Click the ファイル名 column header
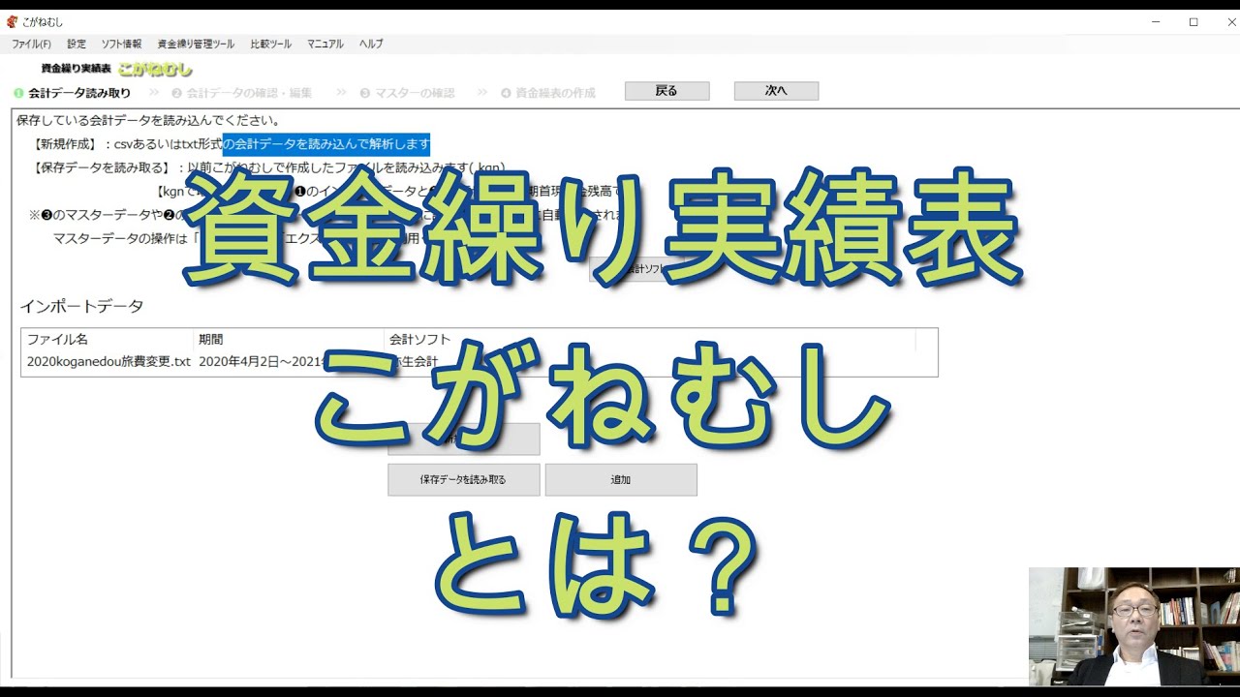 click(108, 340)
